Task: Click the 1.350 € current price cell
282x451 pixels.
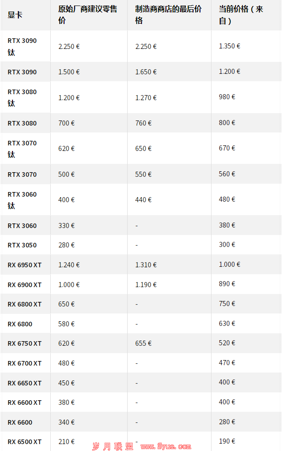Action: [229, 46]
